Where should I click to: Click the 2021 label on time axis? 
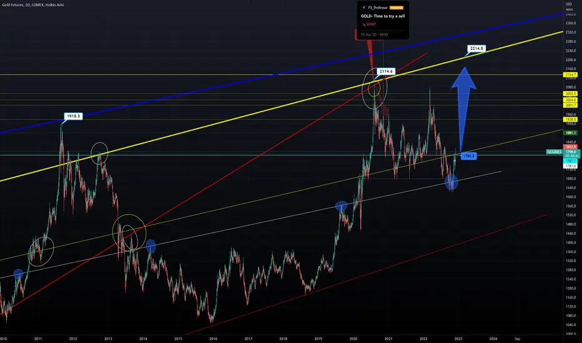[x=388, y=339]
